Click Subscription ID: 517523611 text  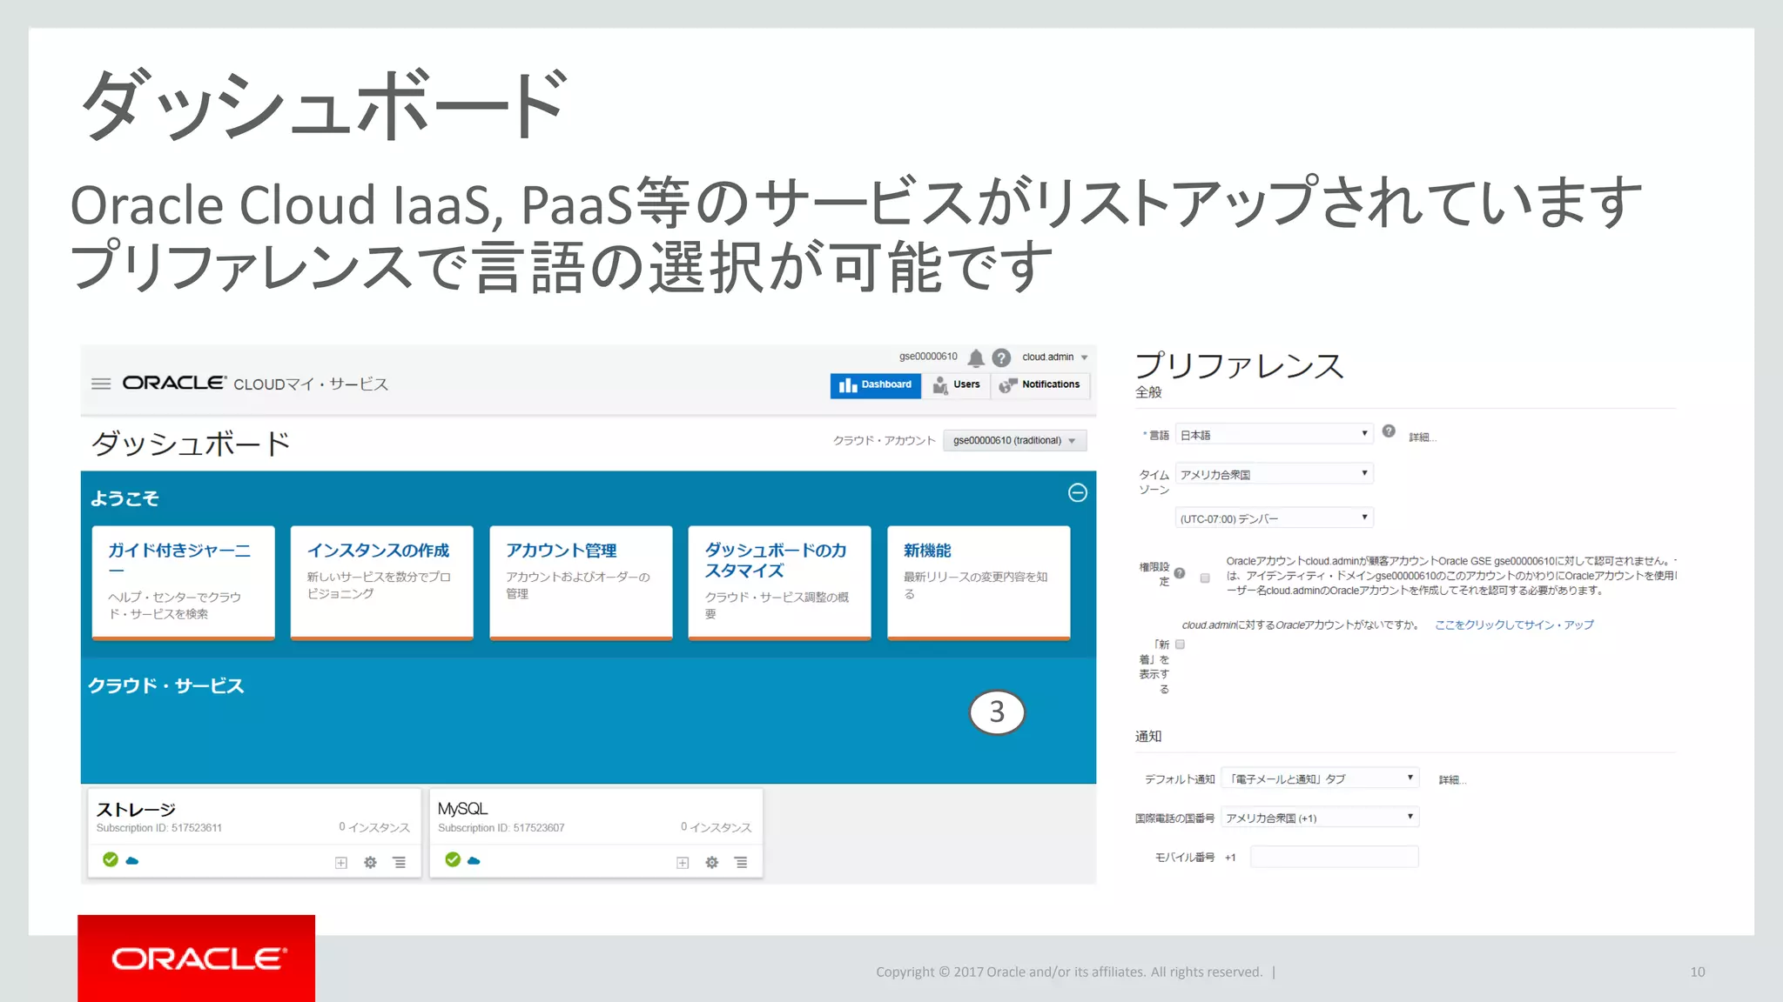pyautogui.click(x=159, y=828)
